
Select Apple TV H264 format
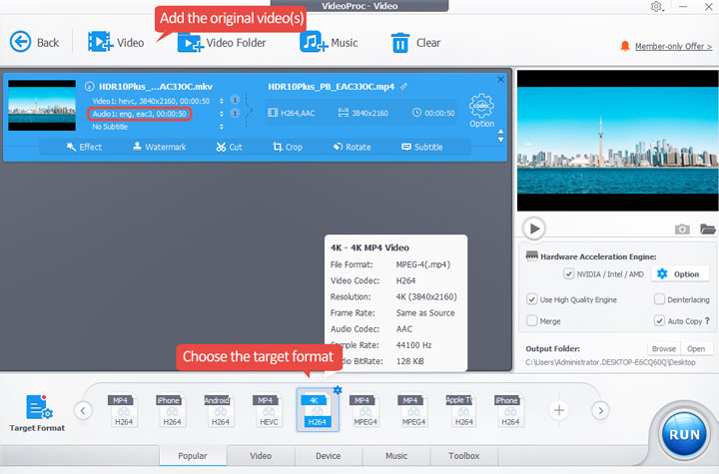click(461, 411)
